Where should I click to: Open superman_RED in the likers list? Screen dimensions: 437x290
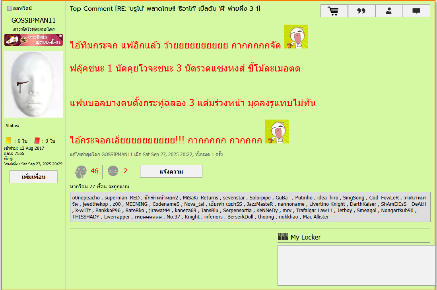coord(122,197)
